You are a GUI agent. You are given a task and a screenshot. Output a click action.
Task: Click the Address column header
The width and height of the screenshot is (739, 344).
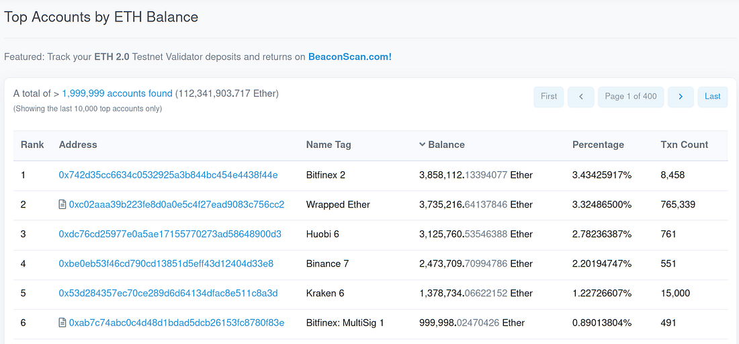coord(78,144)
